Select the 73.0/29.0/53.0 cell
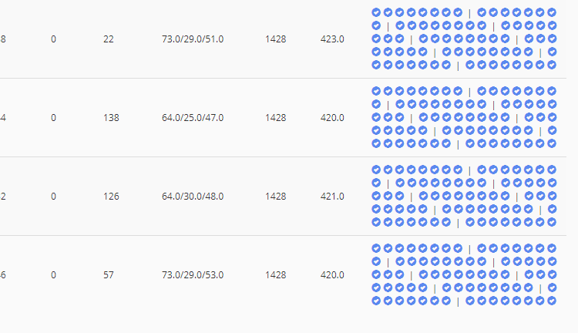This screenshot has height=333, width=578. (x=193, y=275)
